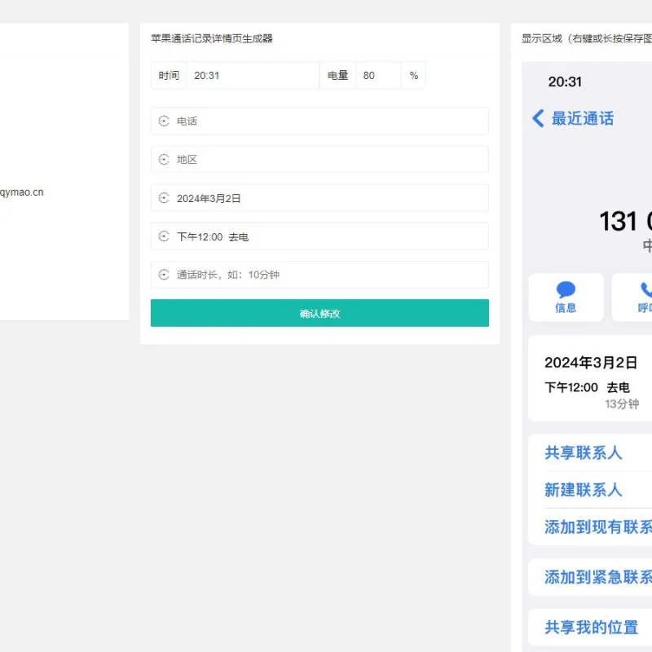Click the icon beside the 下午12:00 field
This screenshot has height=652, width=652.
coord(164,236)
